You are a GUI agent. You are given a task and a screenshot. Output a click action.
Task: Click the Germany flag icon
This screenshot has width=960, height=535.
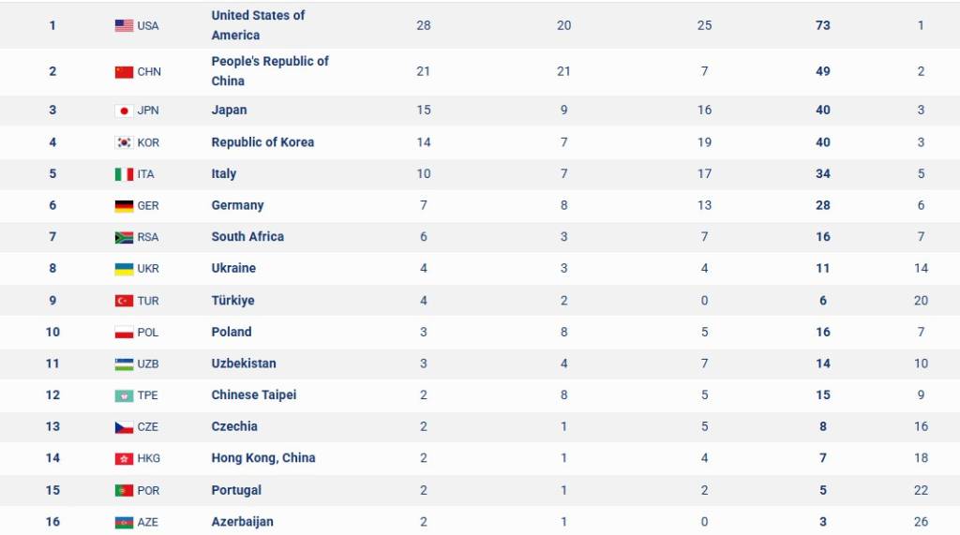pos(124,206)
